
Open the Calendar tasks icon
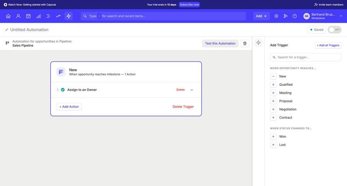pos(28,16)
